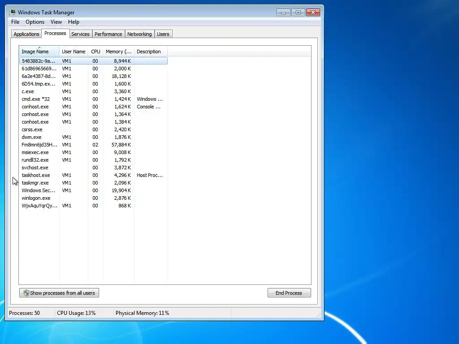Viewport: 459px width, 344px height.
Task: Select the dwm.exe process
Action: point(93,137)
